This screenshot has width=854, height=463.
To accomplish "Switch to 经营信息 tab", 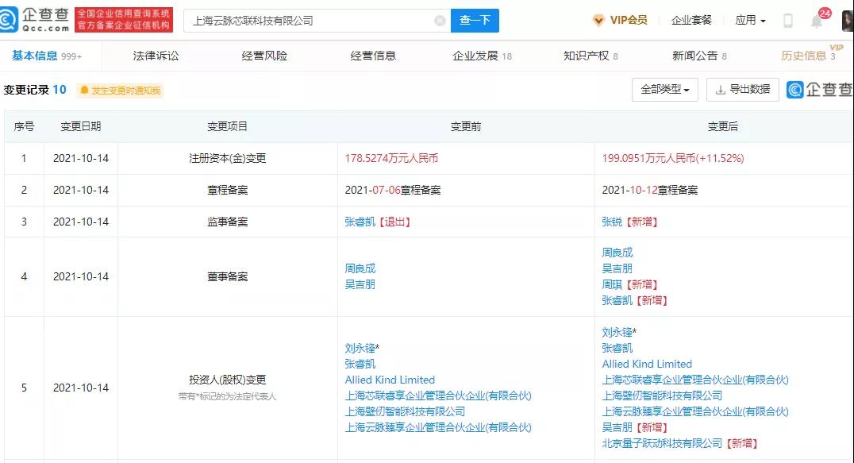I will 373,56.
